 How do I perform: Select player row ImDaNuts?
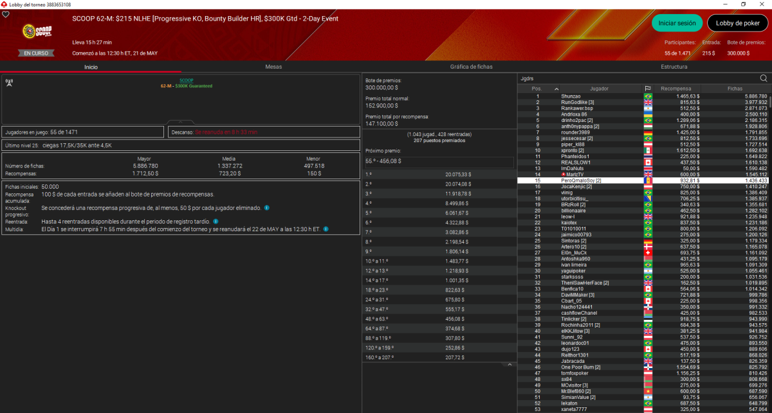643,168
